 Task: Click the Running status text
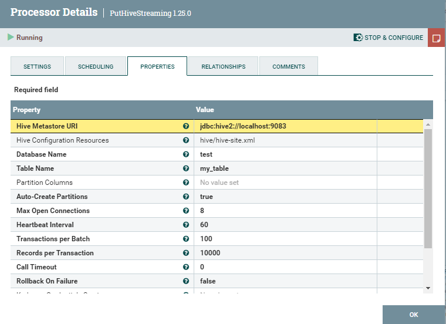(29, 37)
